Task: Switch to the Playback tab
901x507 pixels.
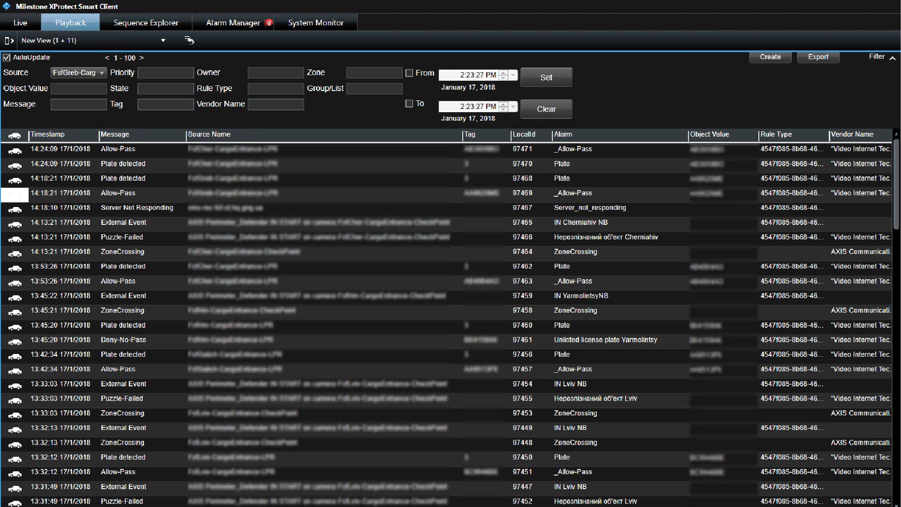Action: coord(70,23)
